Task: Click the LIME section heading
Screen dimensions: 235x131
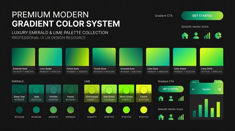Action: [x=87, y=81]
